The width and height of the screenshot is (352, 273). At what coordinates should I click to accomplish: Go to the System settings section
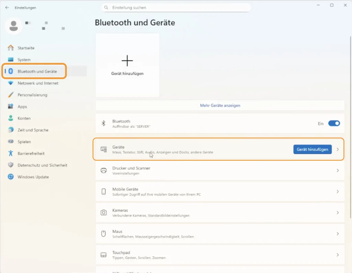(x=24, y=60)
